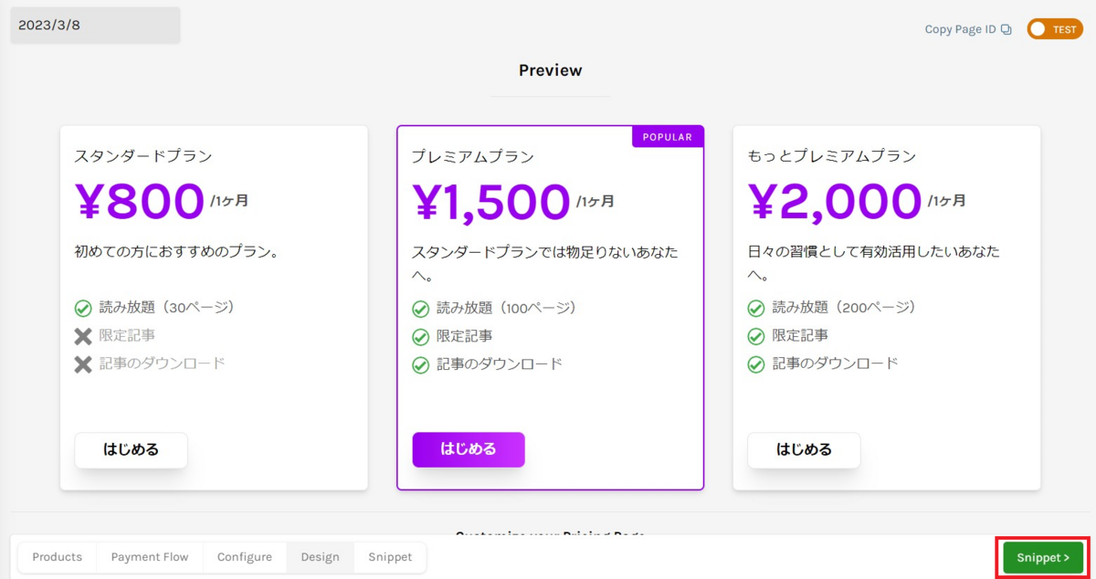This screenshot has width=1096, height=579.
Task: Click はじめる button on もっとプレミアムプラン
Action: tap(804, 450)
